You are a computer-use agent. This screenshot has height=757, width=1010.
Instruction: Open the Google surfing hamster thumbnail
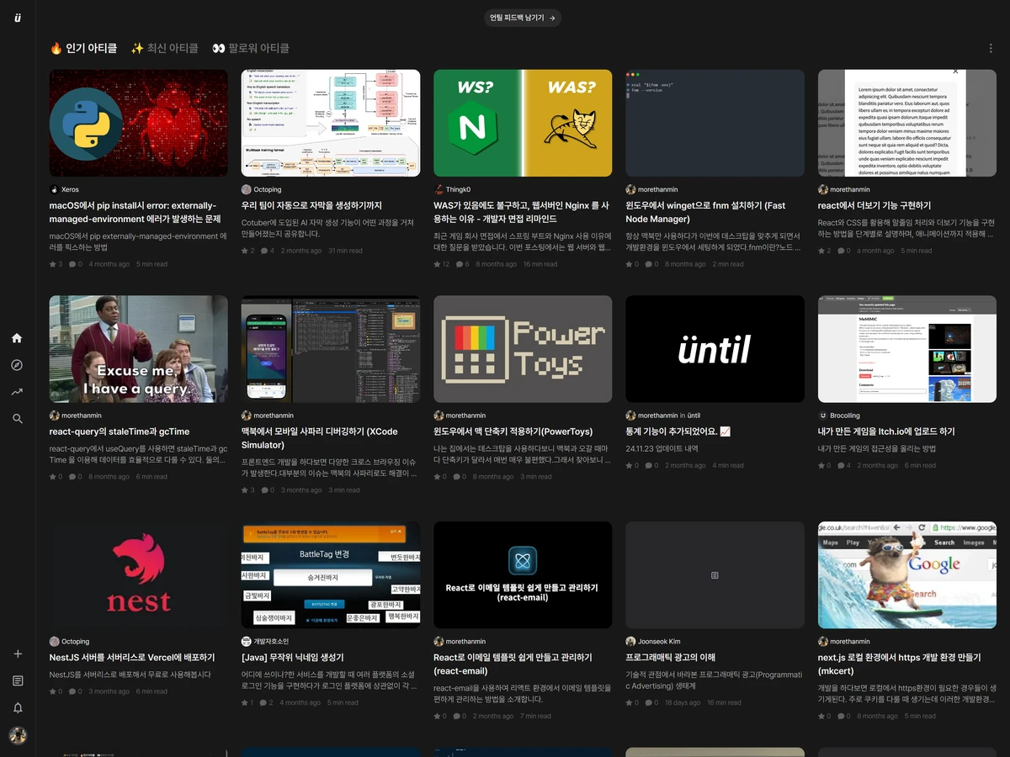(x=907, y=574)
